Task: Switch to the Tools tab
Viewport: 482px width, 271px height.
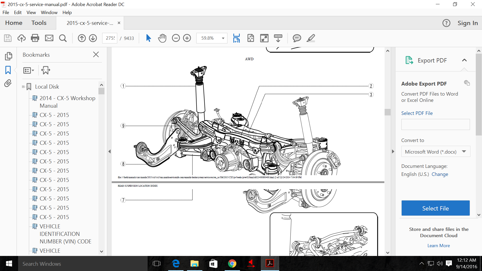Action: click(x=39, y=23)
